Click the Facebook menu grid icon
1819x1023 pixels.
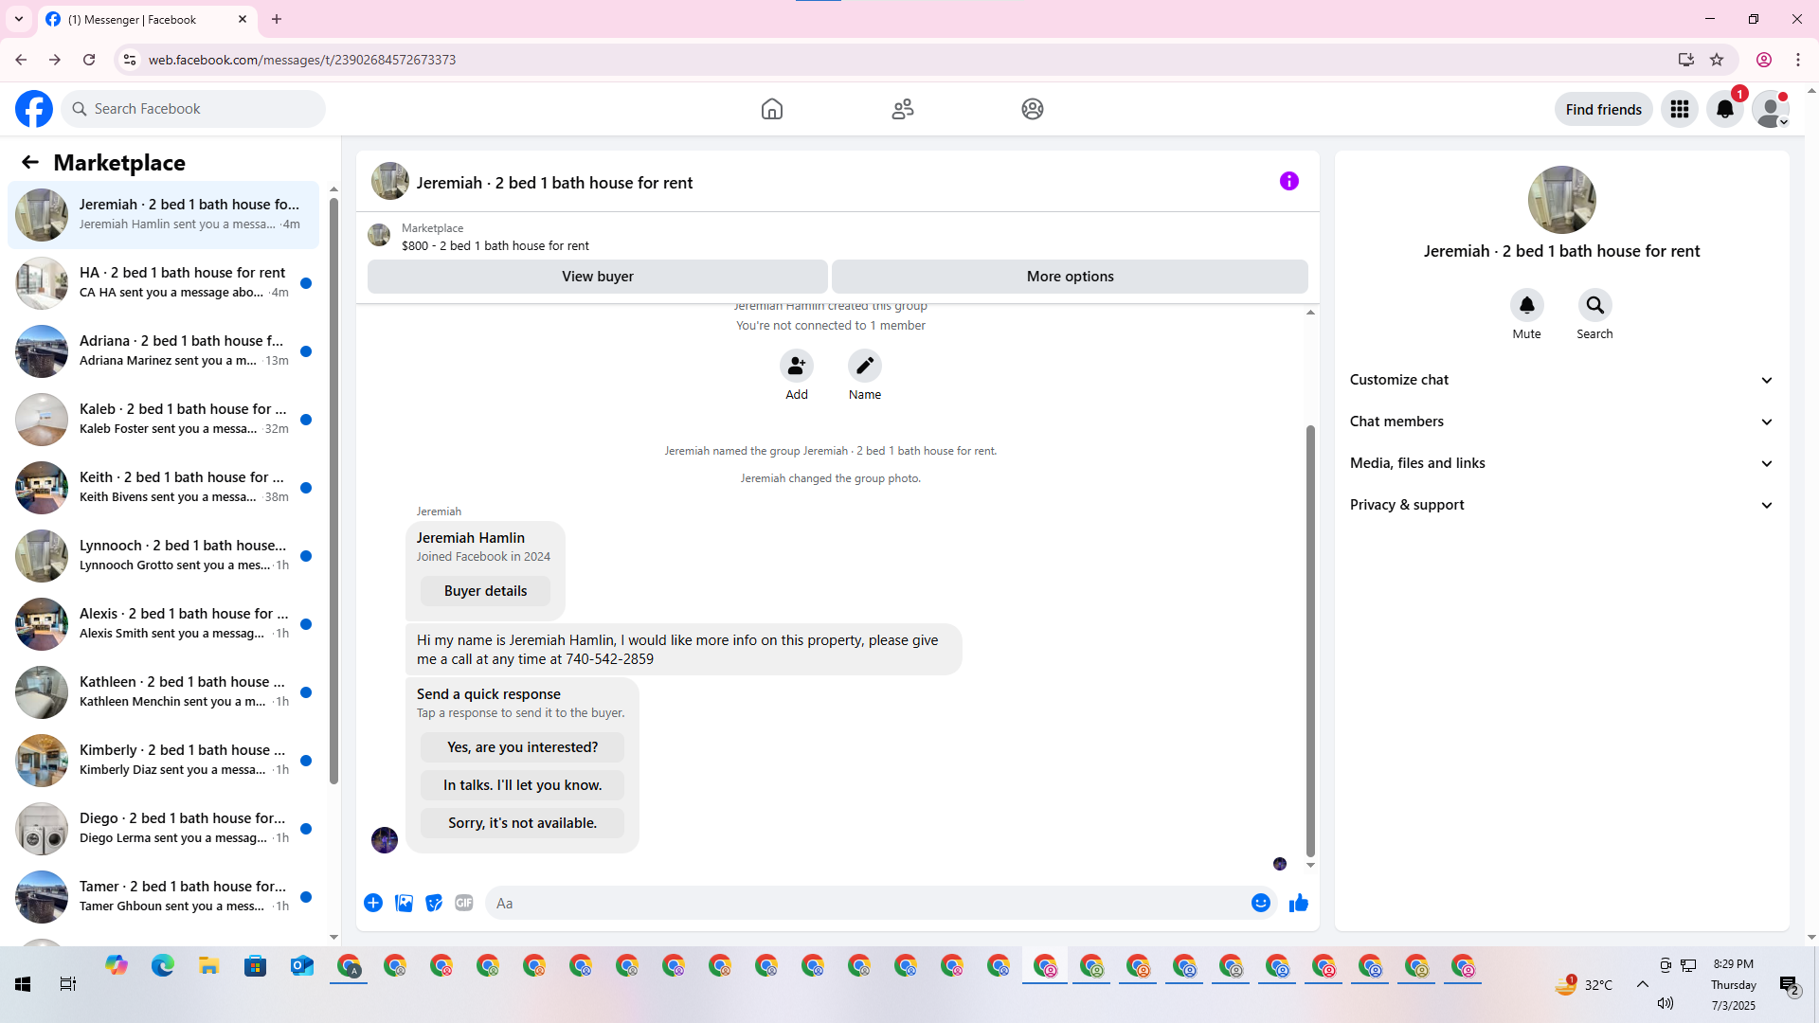[1679, 109]
